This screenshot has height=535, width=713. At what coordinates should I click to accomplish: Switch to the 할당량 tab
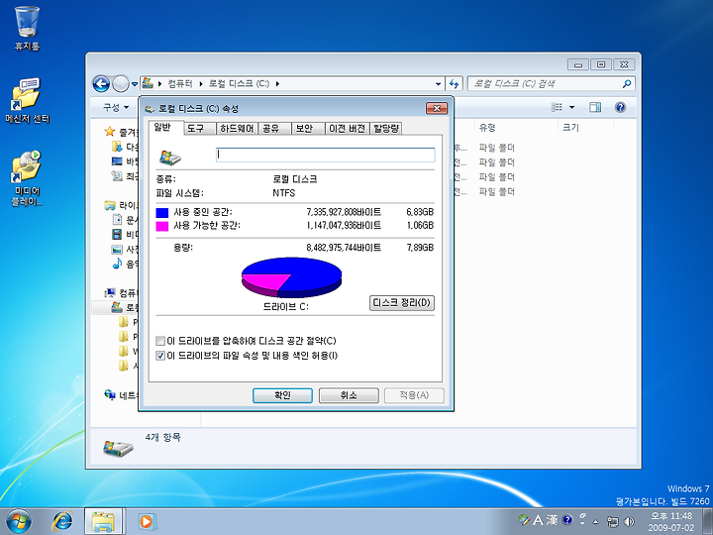(386, 129)
